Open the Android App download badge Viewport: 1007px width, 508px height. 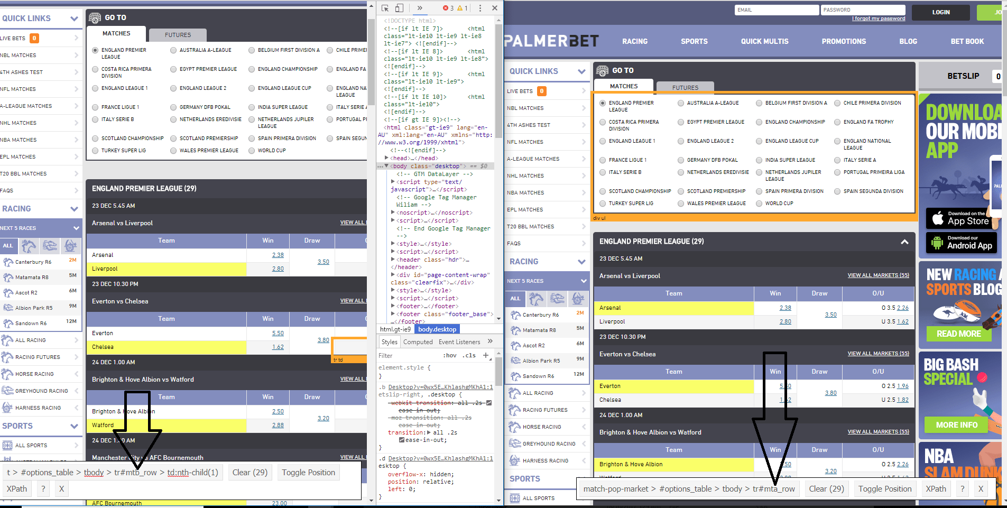tap(961, 243)
